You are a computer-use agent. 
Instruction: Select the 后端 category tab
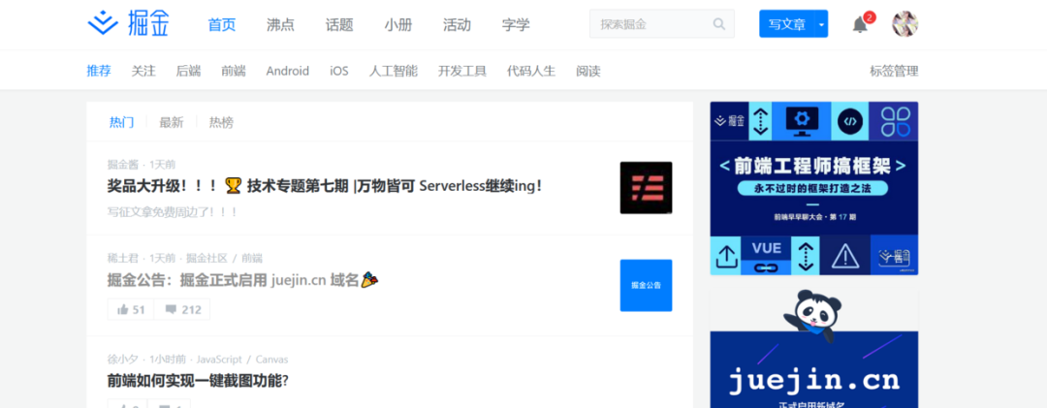188,71
